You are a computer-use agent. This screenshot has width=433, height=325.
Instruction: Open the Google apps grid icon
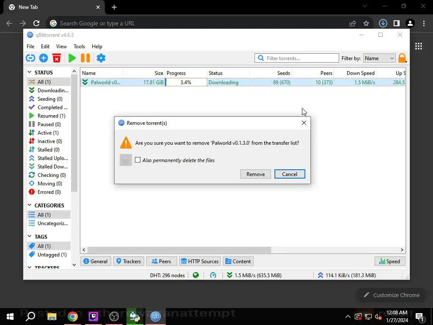click(419, 46)
